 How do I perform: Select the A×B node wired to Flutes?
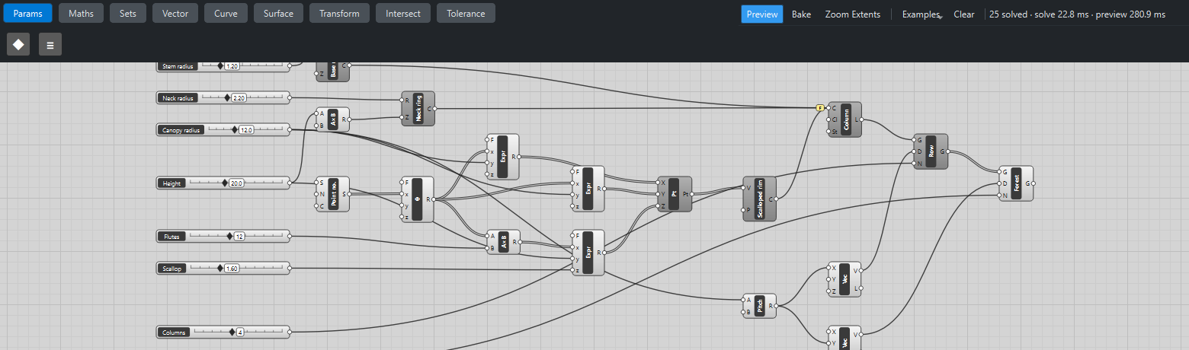click(503, 242)
